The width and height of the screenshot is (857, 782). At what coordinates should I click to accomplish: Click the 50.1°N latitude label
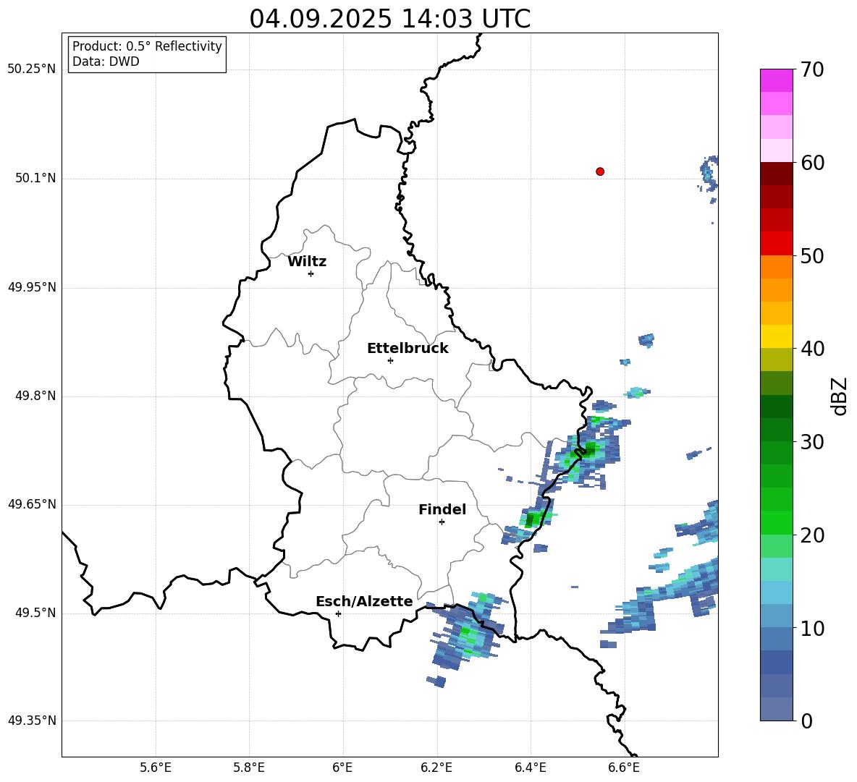(35, 179)
